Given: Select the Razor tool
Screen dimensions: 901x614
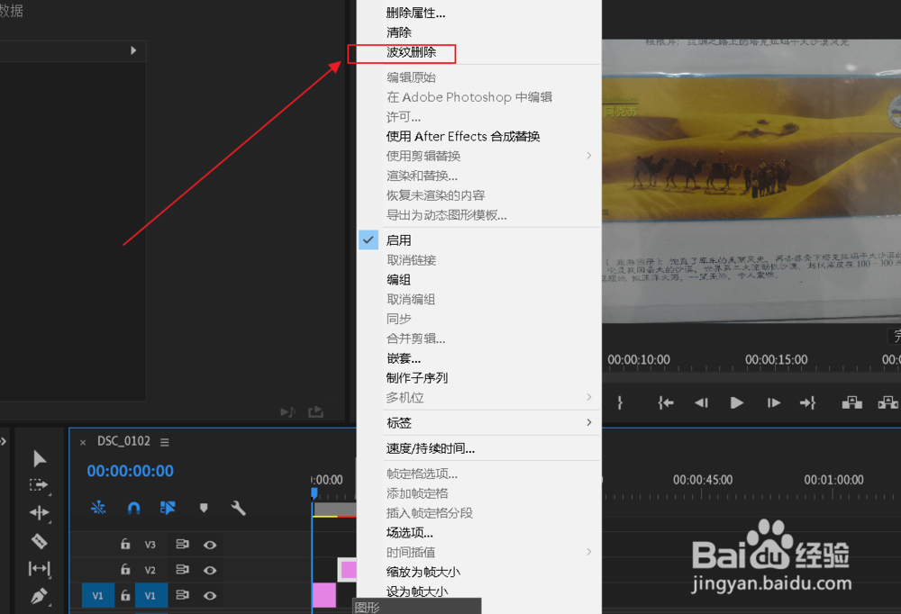Looking at the screenshot, I should point(39,541).
